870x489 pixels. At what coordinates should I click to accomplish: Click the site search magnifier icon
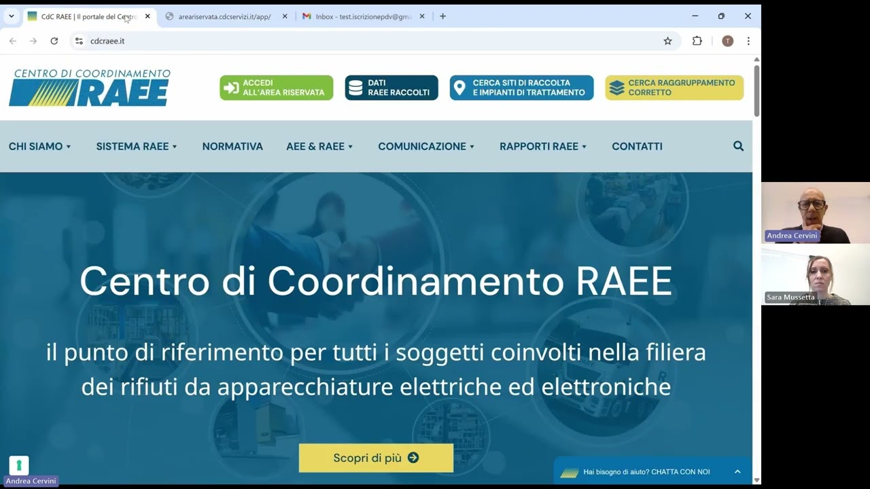pyautogui.click(x=738, y=146)
